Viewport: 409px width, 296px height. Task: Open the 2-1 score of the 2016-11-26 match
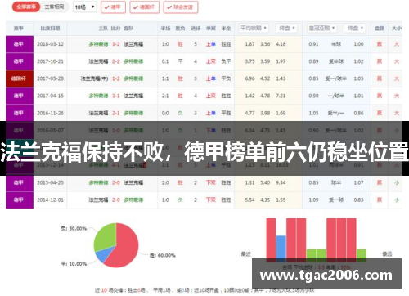116,113
